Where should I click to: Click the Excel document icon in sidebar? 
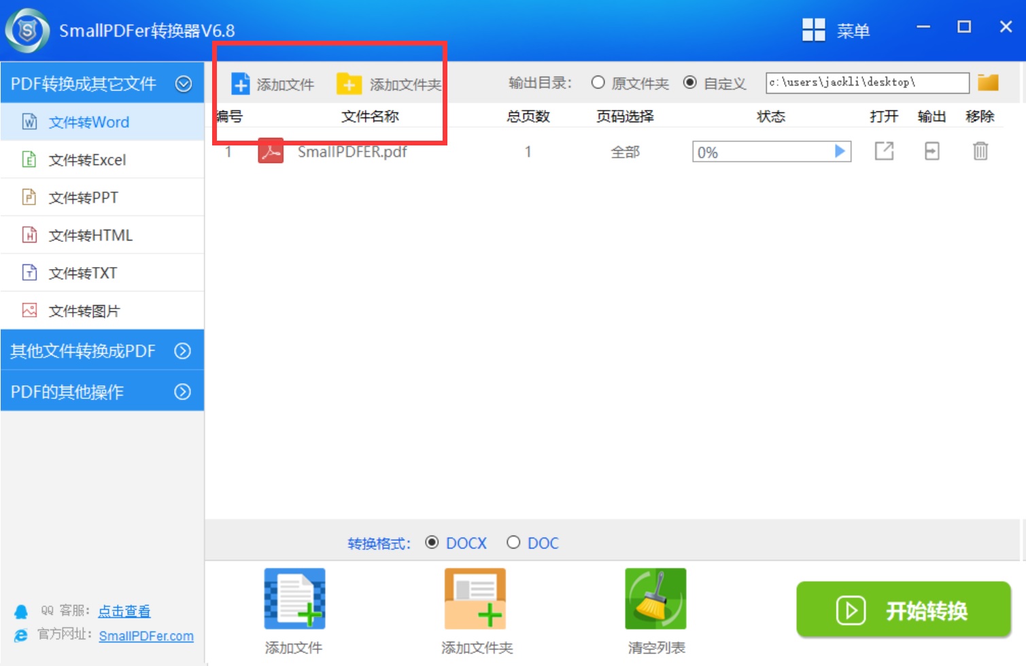(x=29, y=160)
